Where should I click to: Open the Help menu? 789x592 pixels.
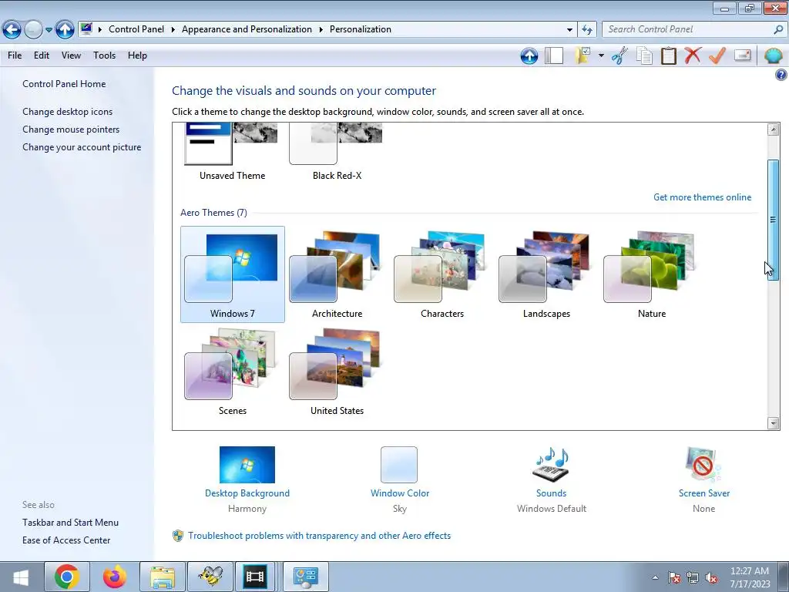137,55
